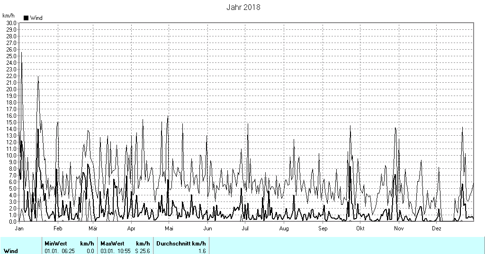Click the min timestamp '01.01. 06:25'
Viewport: 485px width, 254px height.
tap(59, 251)
